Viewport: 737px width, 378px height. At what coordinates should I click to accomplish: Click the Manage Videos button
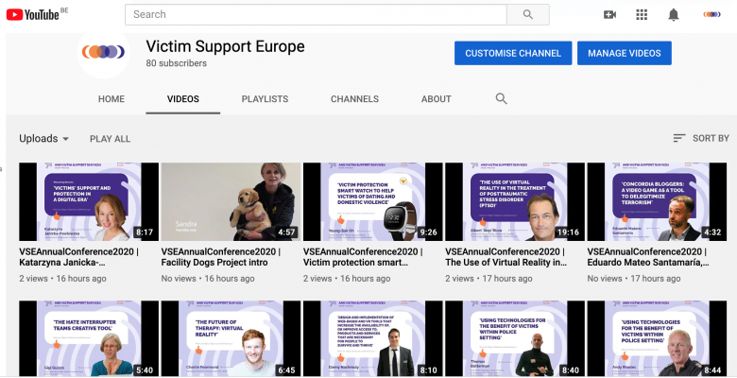point(624,53)
